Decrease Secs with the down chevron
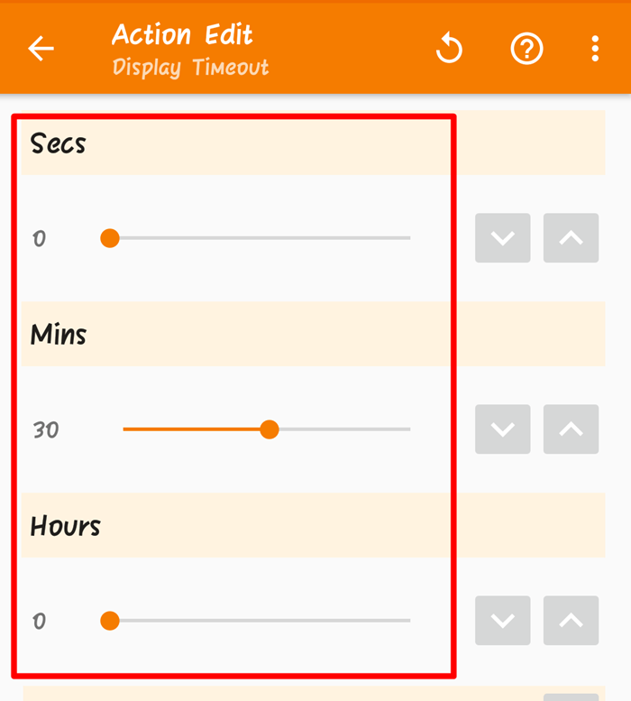This screenshot has height=701, width=631. pos(502,238)
